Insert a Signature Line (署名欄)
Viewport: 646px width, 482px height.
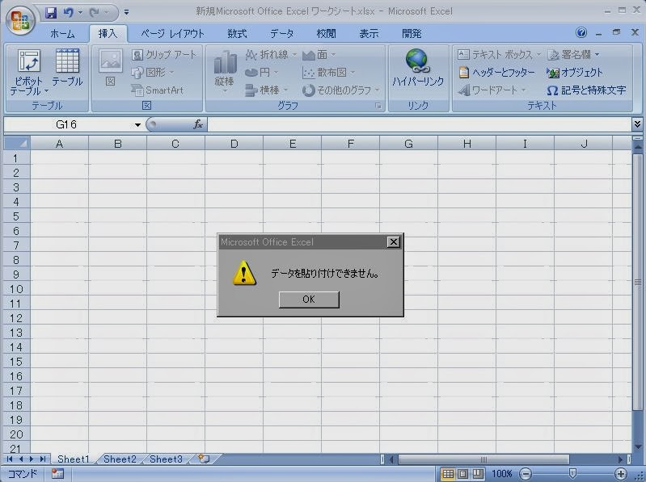573,55
